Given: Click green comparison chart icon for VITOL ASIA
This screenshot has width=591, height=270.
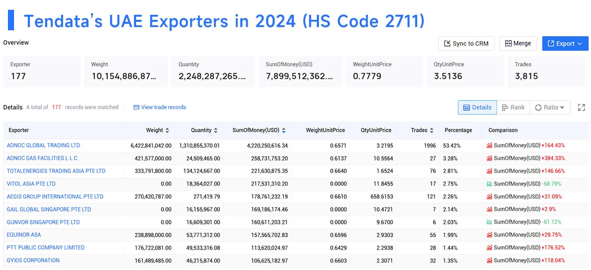Looking at the screenshot, I should pyautogui.click(x=489, y=184).
